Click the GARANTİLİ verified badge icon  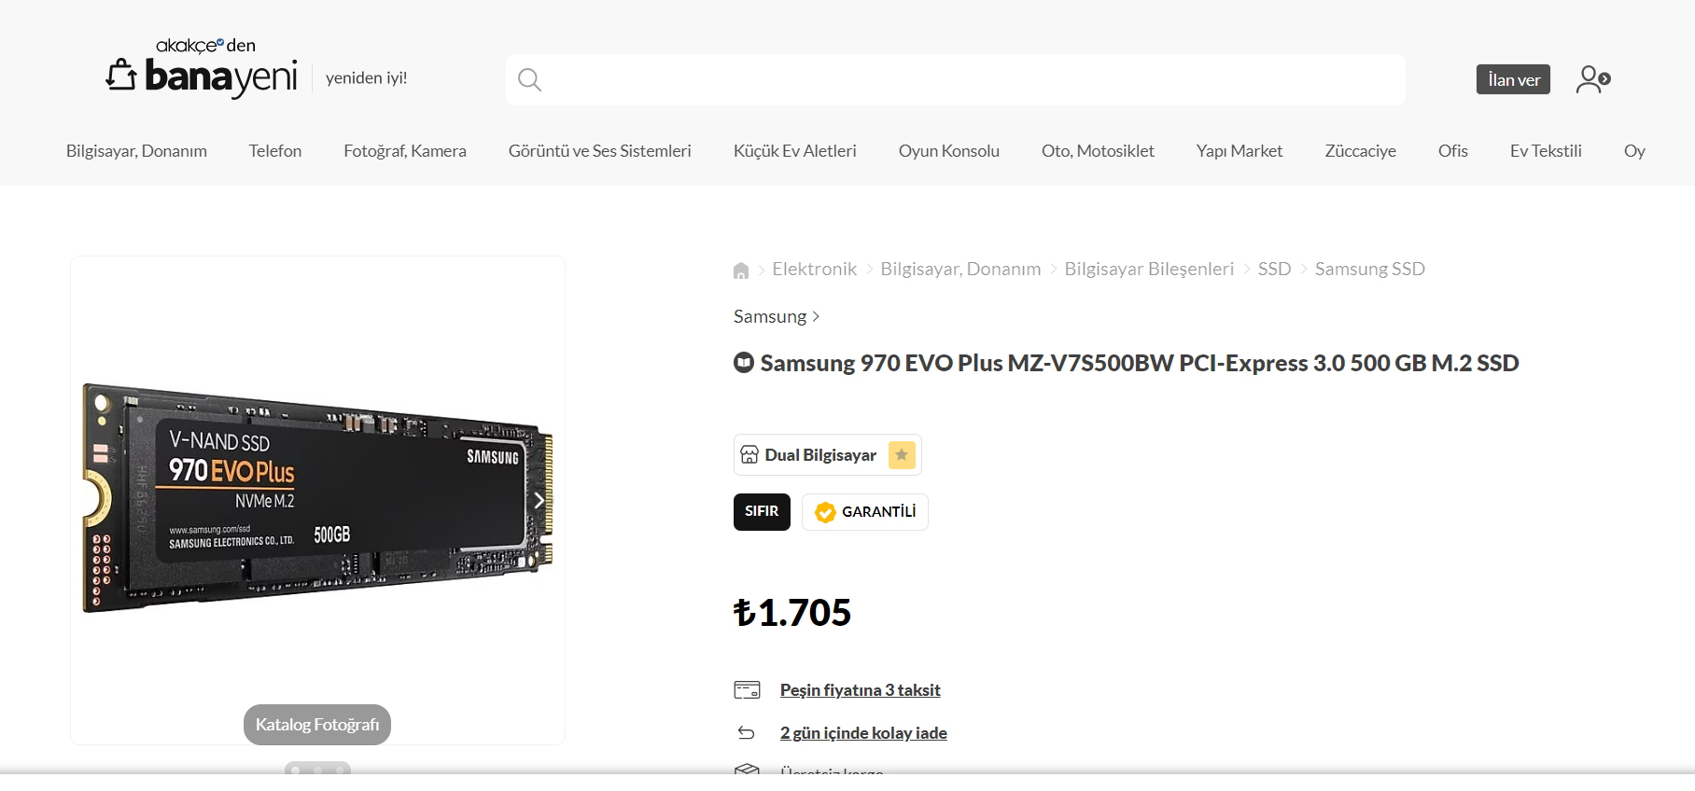pos(825,512)
